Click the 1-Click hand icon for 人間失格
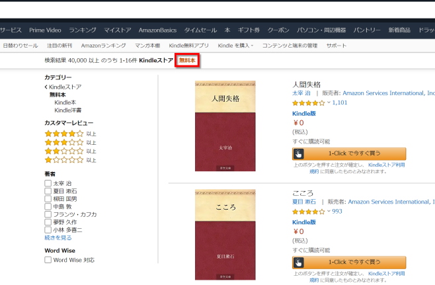The height and width of the screenshot is (285, 435). click(299, 153)
